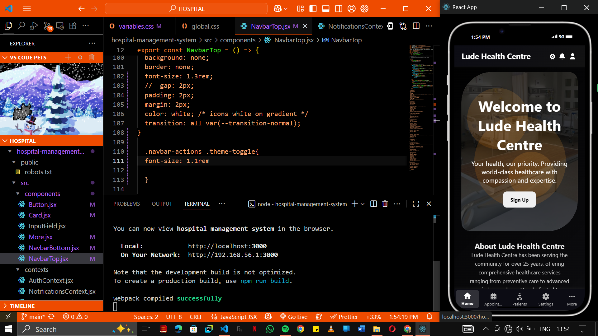Kill terminal with the trash icon
Image resolution: width=598 pixels, height=336 pixels.
385,204
